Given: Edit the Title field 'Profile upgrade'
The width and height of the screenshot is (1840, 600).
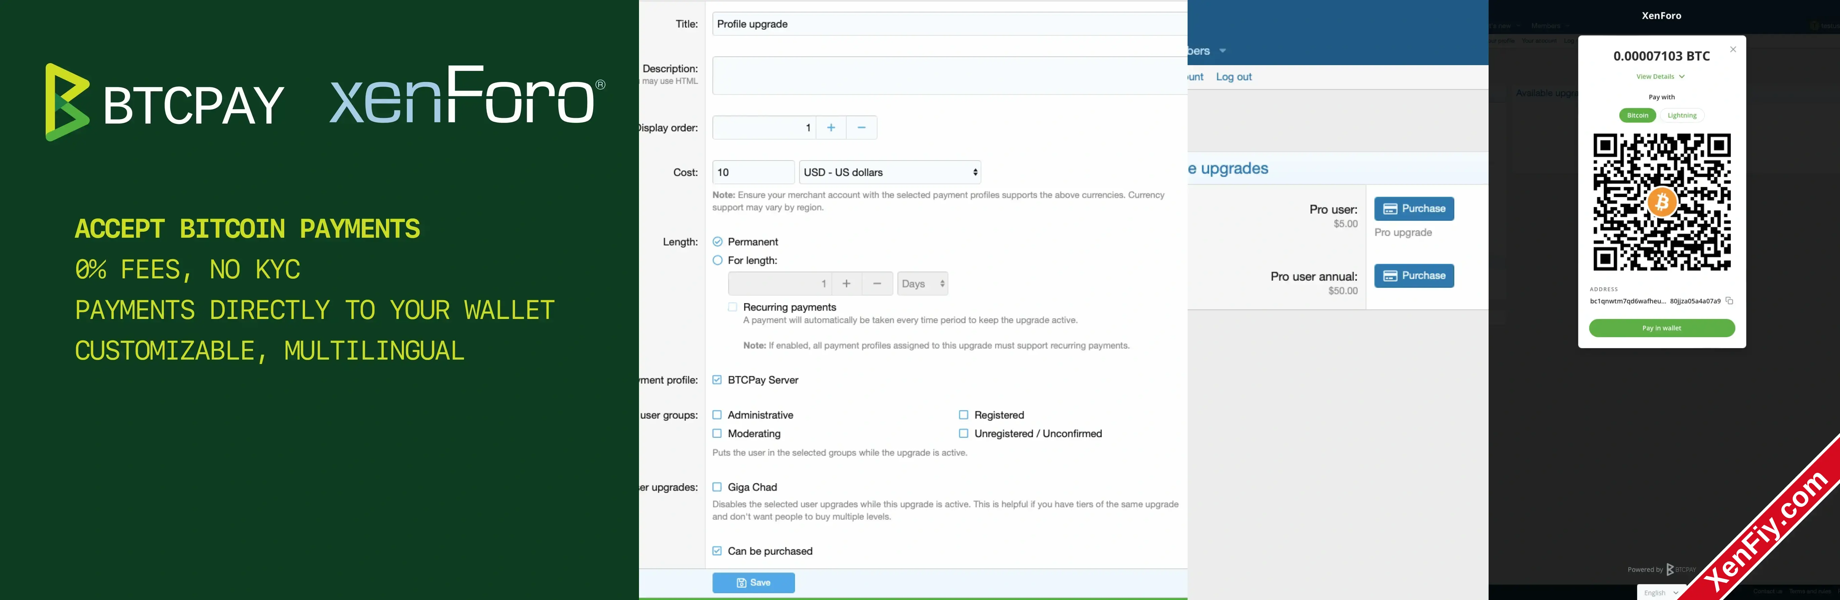Looking at the screenshot, I should coord(949,24).
